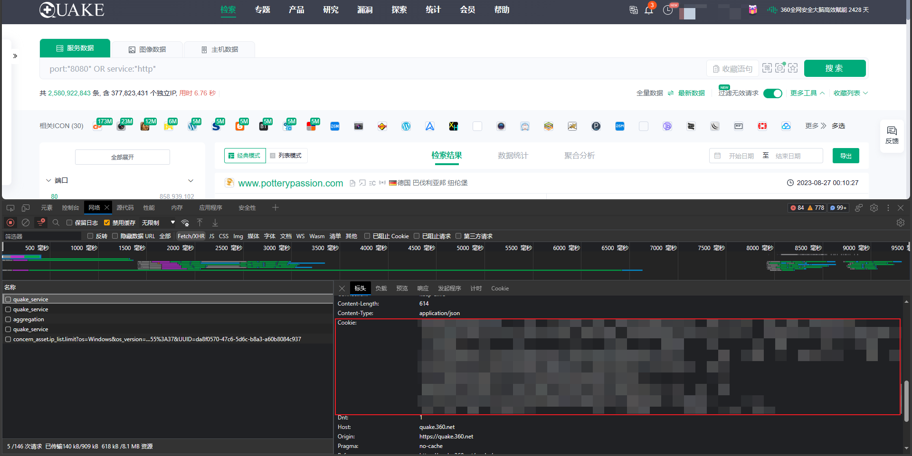
Task: Select the Fetch/XHR filter type
Action: click(191, 236)
